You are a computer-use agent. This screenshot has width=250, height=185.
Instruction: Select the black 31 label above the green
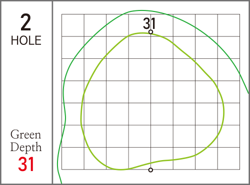pos(149,23)
